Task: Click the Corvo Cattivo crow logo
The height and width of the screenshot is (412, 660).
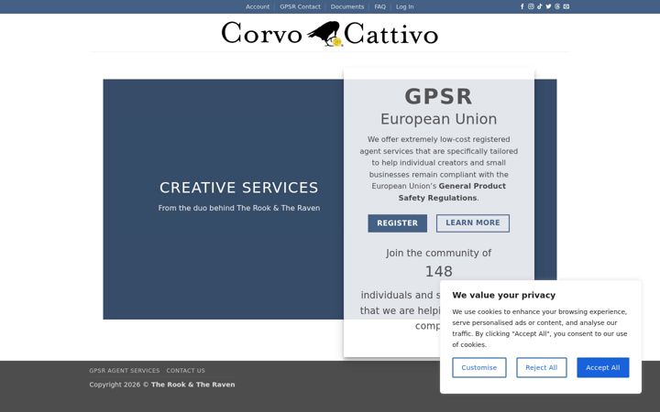Action: [330, 33]
